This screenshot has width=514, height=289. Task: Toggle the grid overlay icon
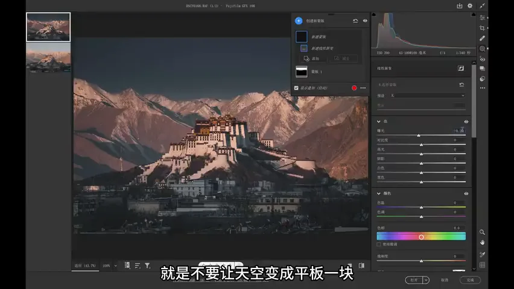pyautogui.click(x=482, y=265)
